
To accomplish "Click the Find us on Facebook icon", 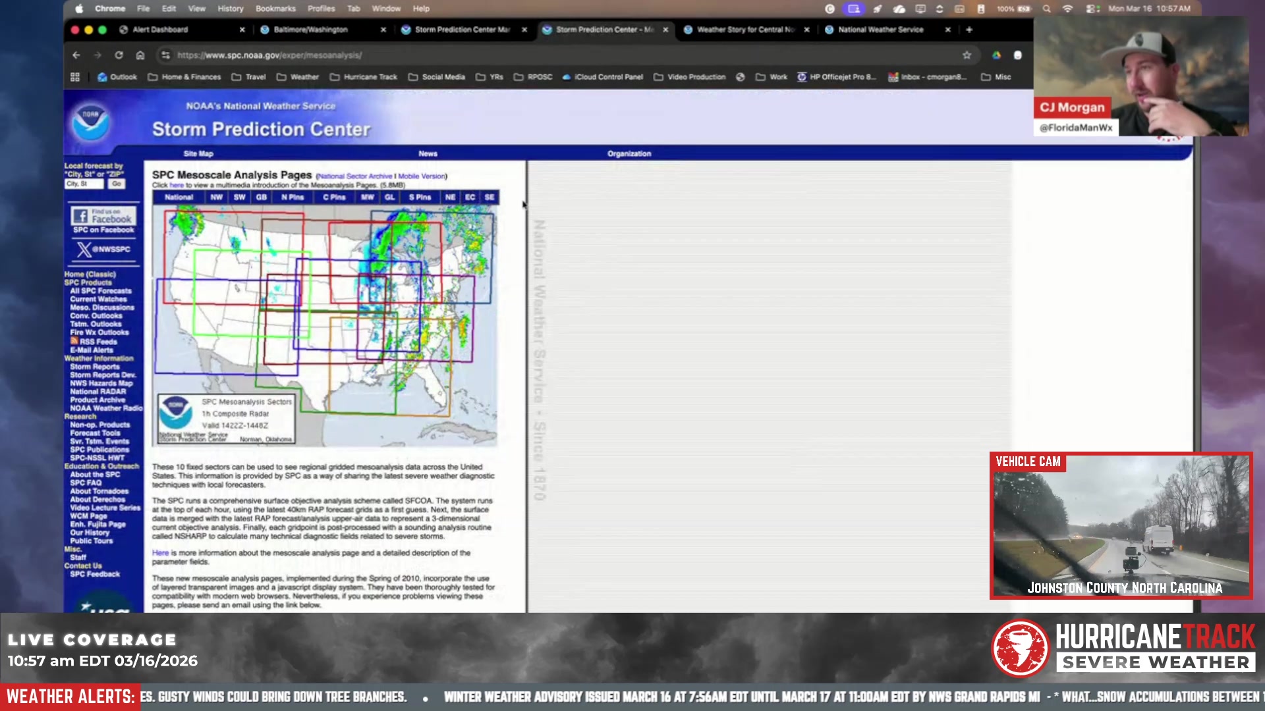I will click(x=103, y=216).
